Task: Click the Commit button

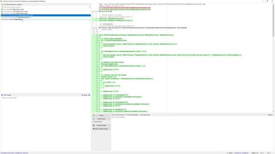Action: pos(101,115)
